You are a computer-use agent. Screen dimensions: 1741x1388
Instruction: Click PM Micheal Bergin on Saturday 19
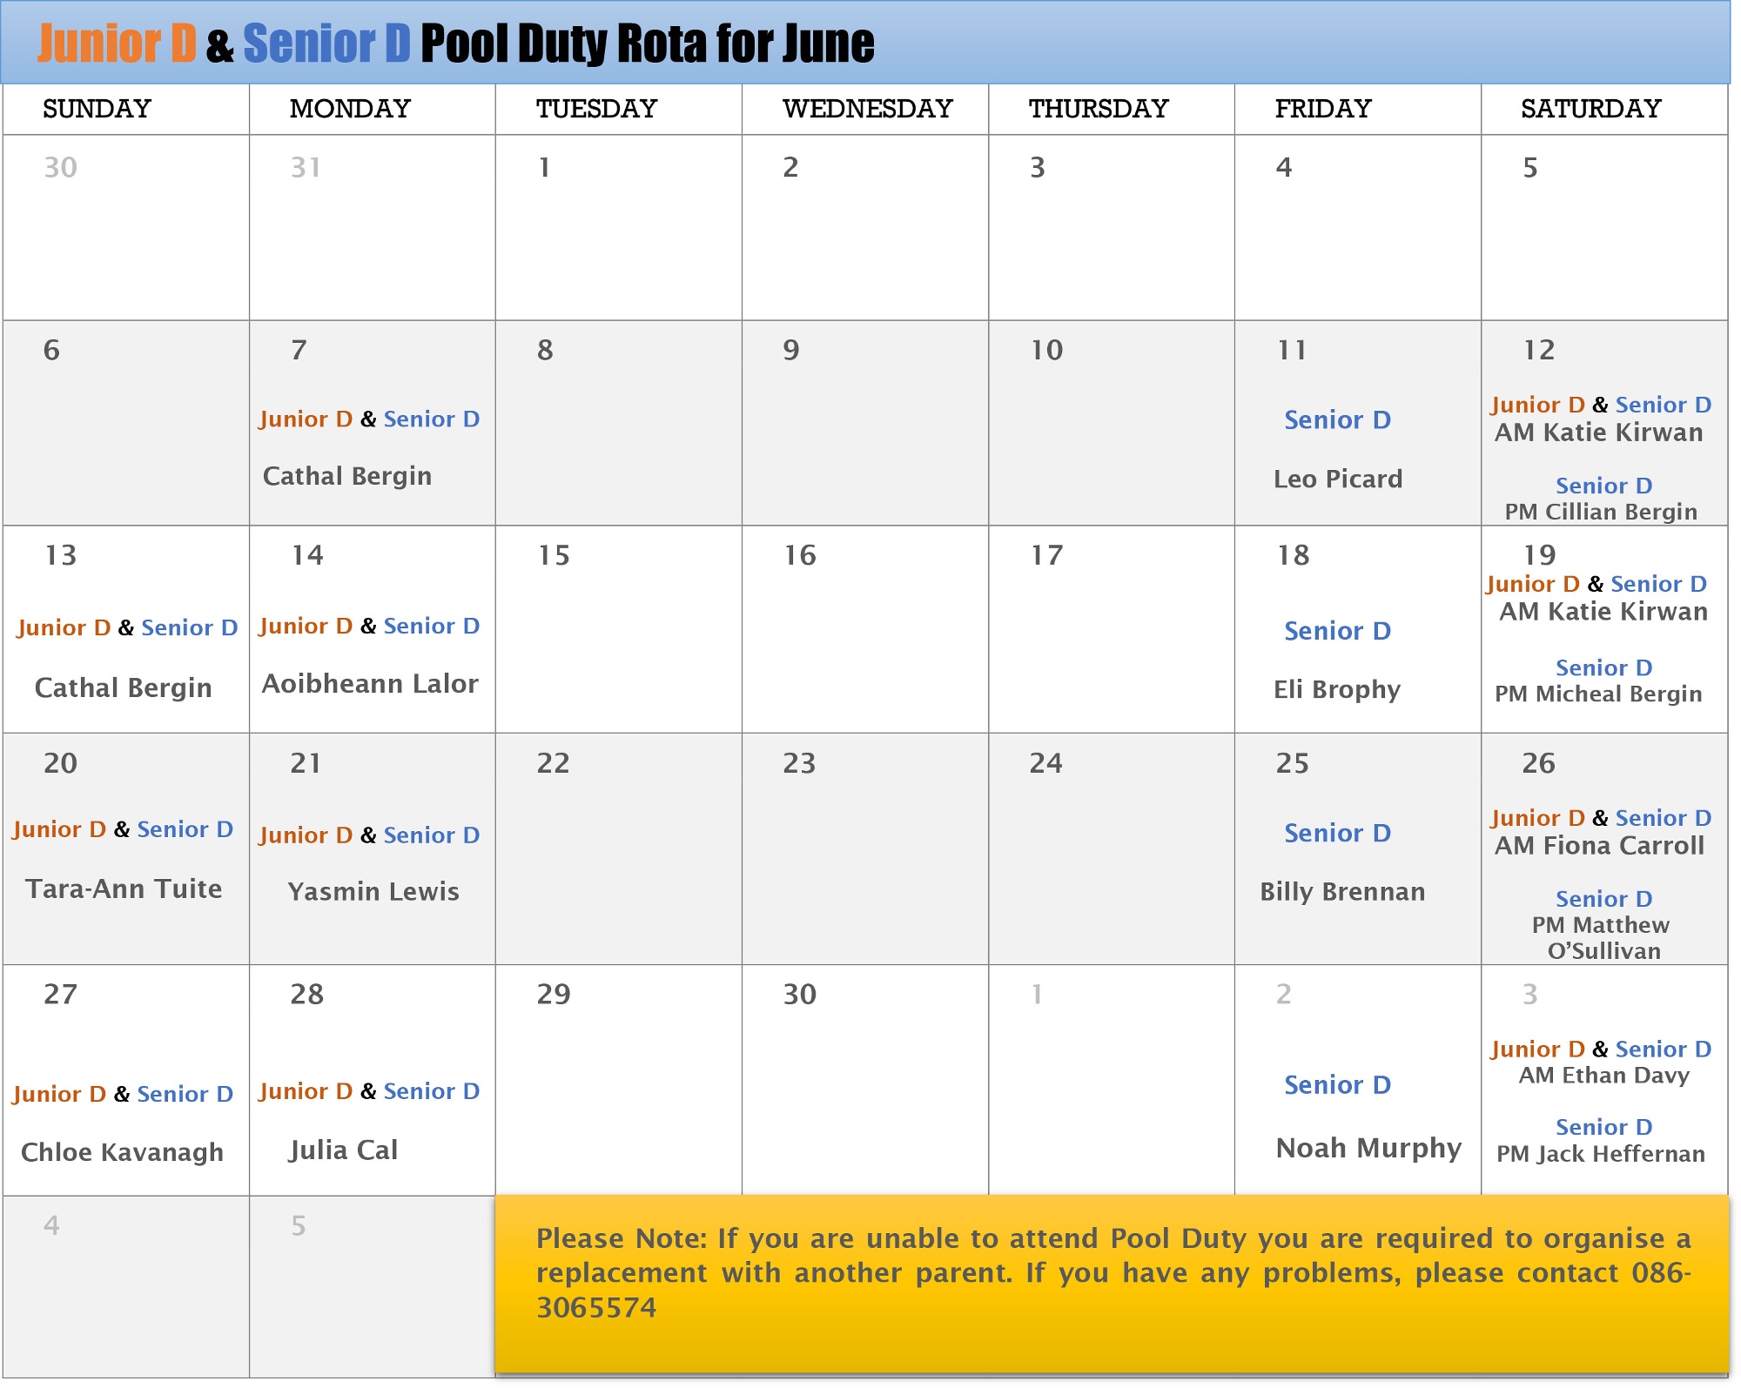pos(1598,694)
